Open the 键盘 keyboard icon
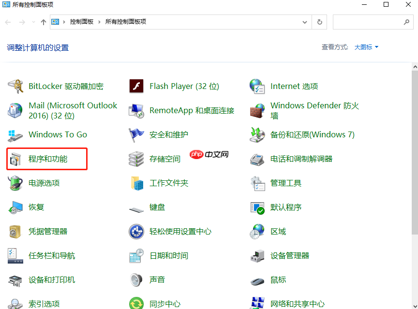The width and height of the screenshot is (418, 309). coord(136,210)
